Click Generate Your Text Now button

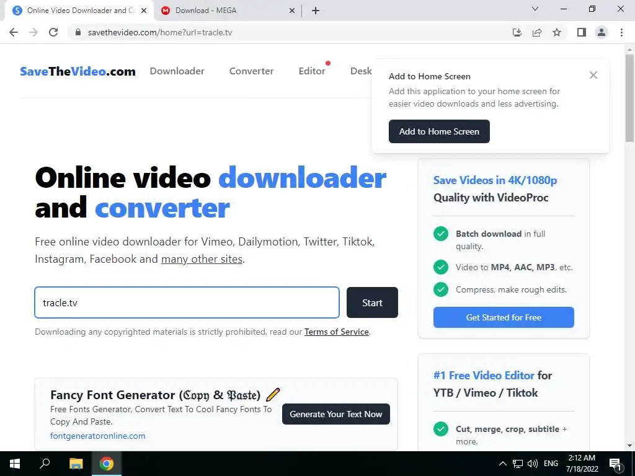tap(335, 414)
